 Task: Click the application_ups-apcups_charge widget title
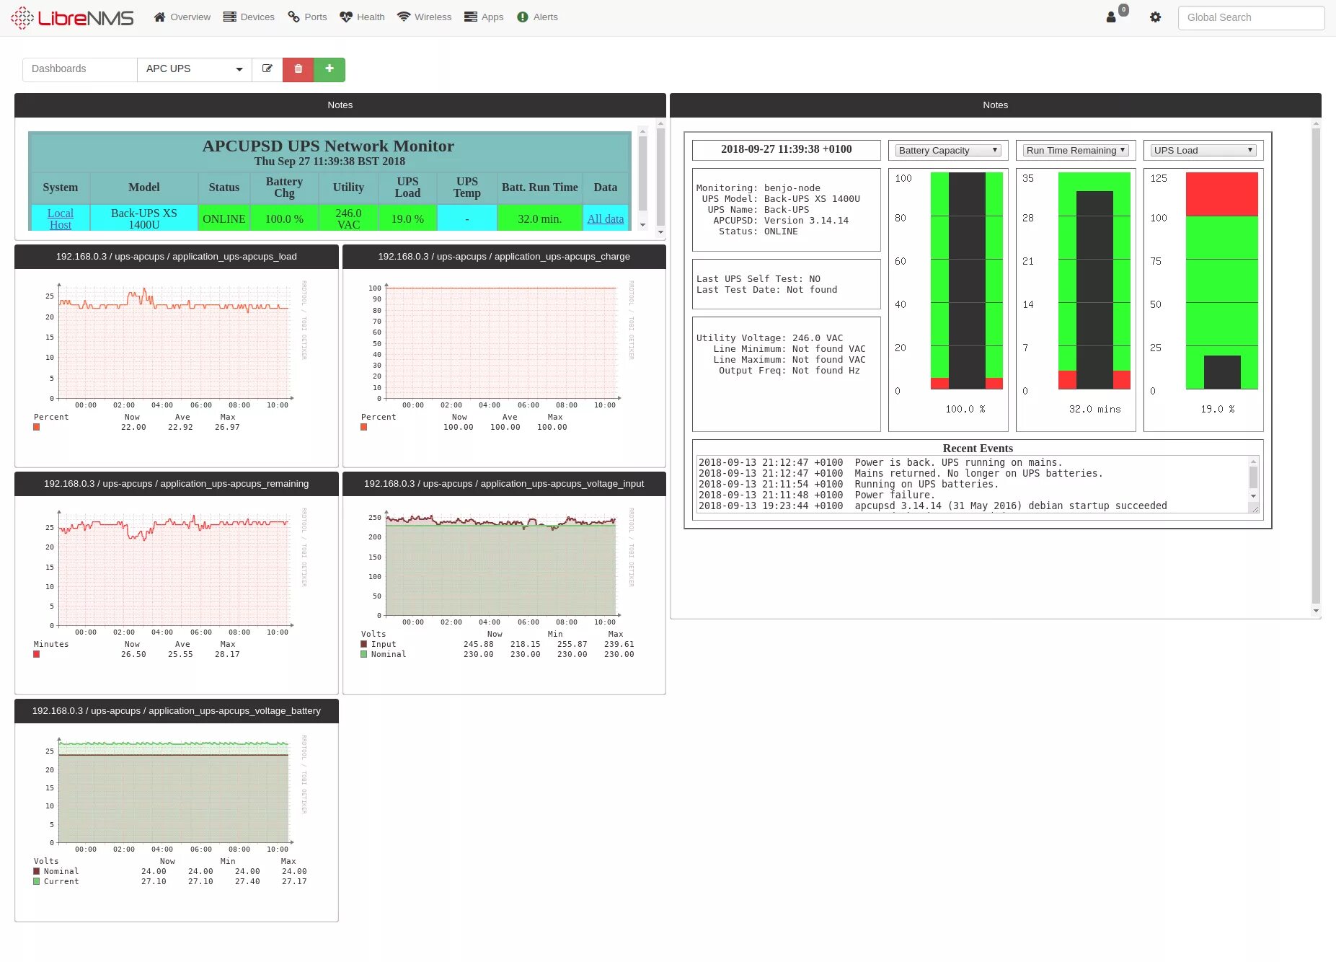504,257
